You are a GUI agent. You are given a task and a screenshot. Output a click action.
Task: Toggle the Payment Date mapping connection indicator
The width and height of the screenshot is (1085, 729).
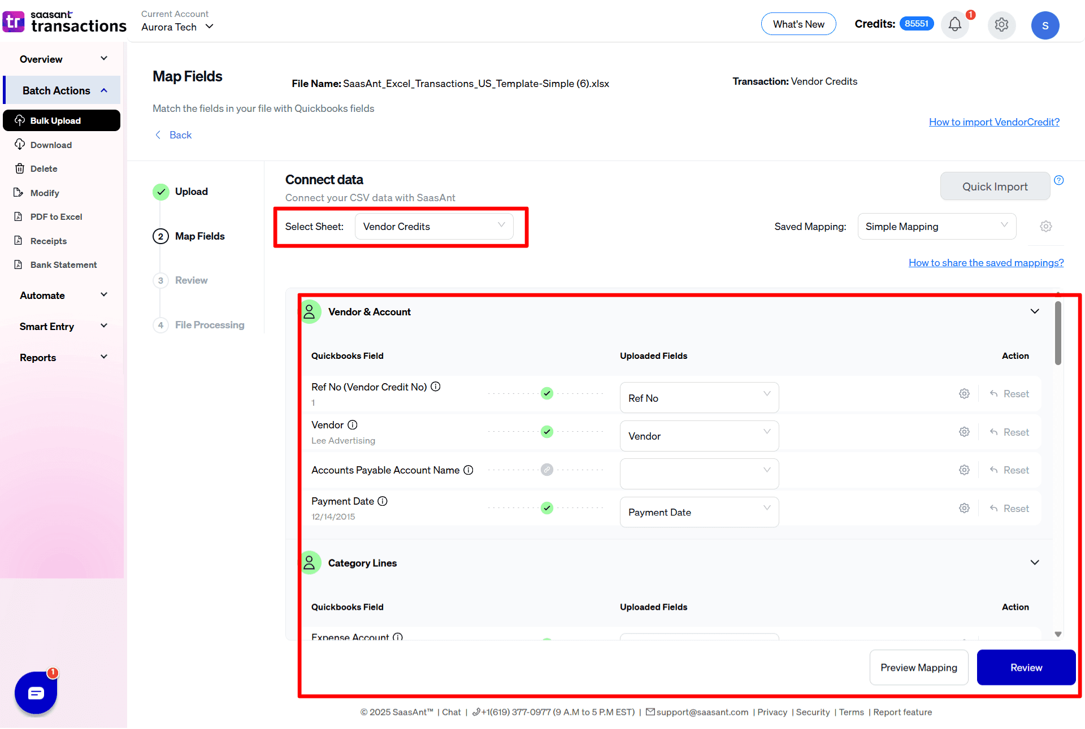[x=546, y=507]
